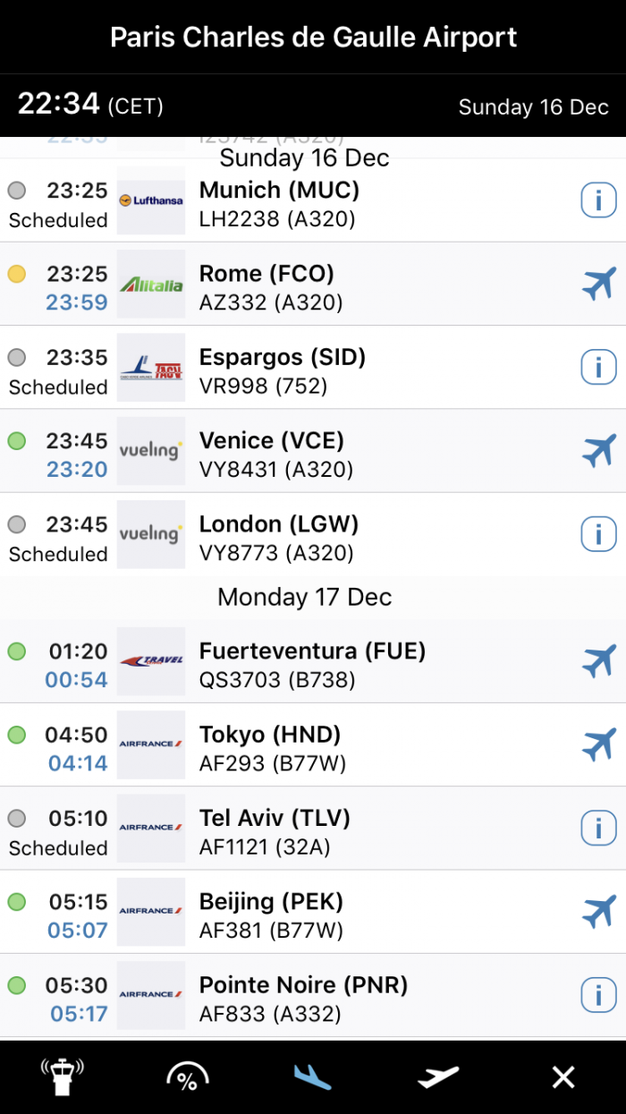Tap the Alitalia airline logo

pos(151,285)
